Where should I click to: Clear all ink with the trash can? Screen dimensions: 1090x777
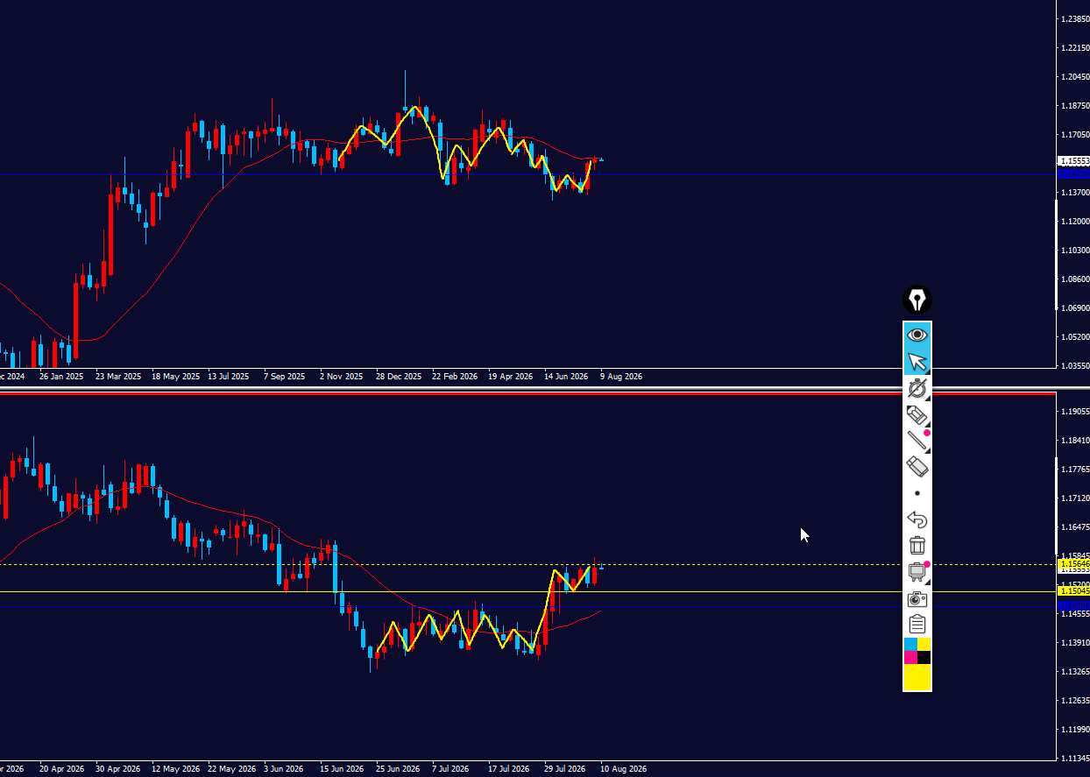click(x=917, y=546)
